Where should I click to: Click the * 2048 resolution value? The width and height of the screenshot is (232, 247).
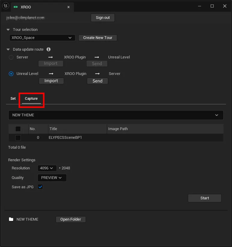tap(64, 168)
